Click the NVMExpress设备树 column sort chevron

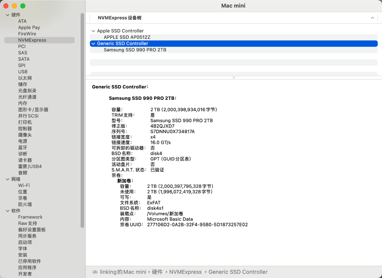point(372,18)
